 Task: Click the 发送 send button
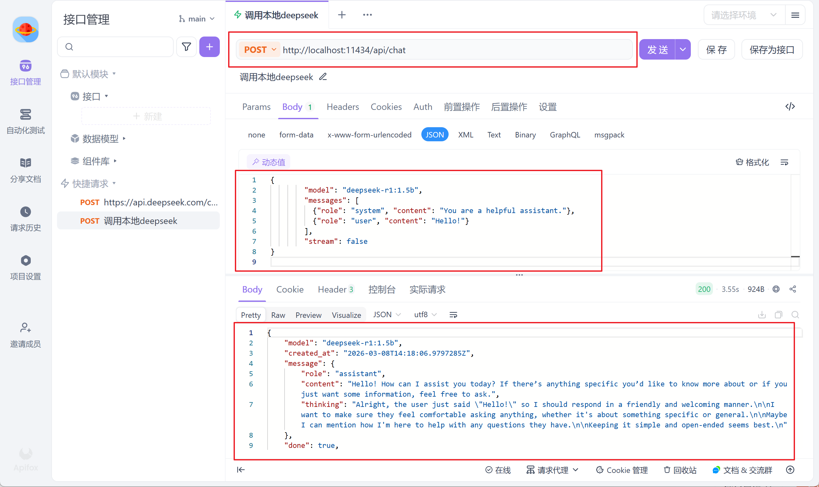pyautogui.click(x=657, y=50)
